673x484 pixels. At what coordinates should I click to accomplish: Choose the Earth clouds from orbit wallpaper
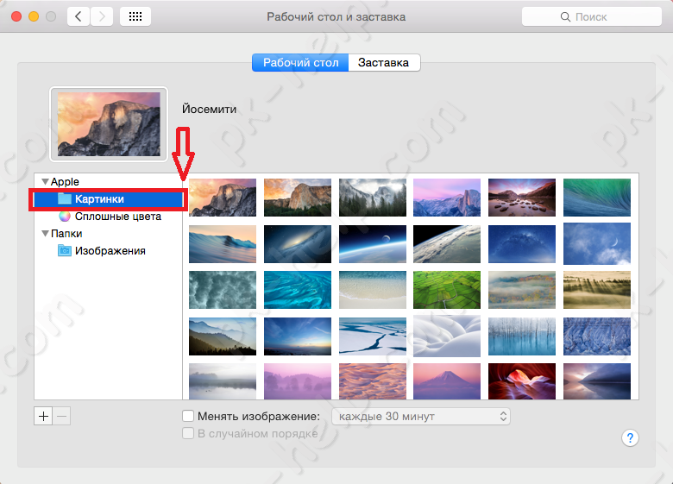(x=447, y=243)
